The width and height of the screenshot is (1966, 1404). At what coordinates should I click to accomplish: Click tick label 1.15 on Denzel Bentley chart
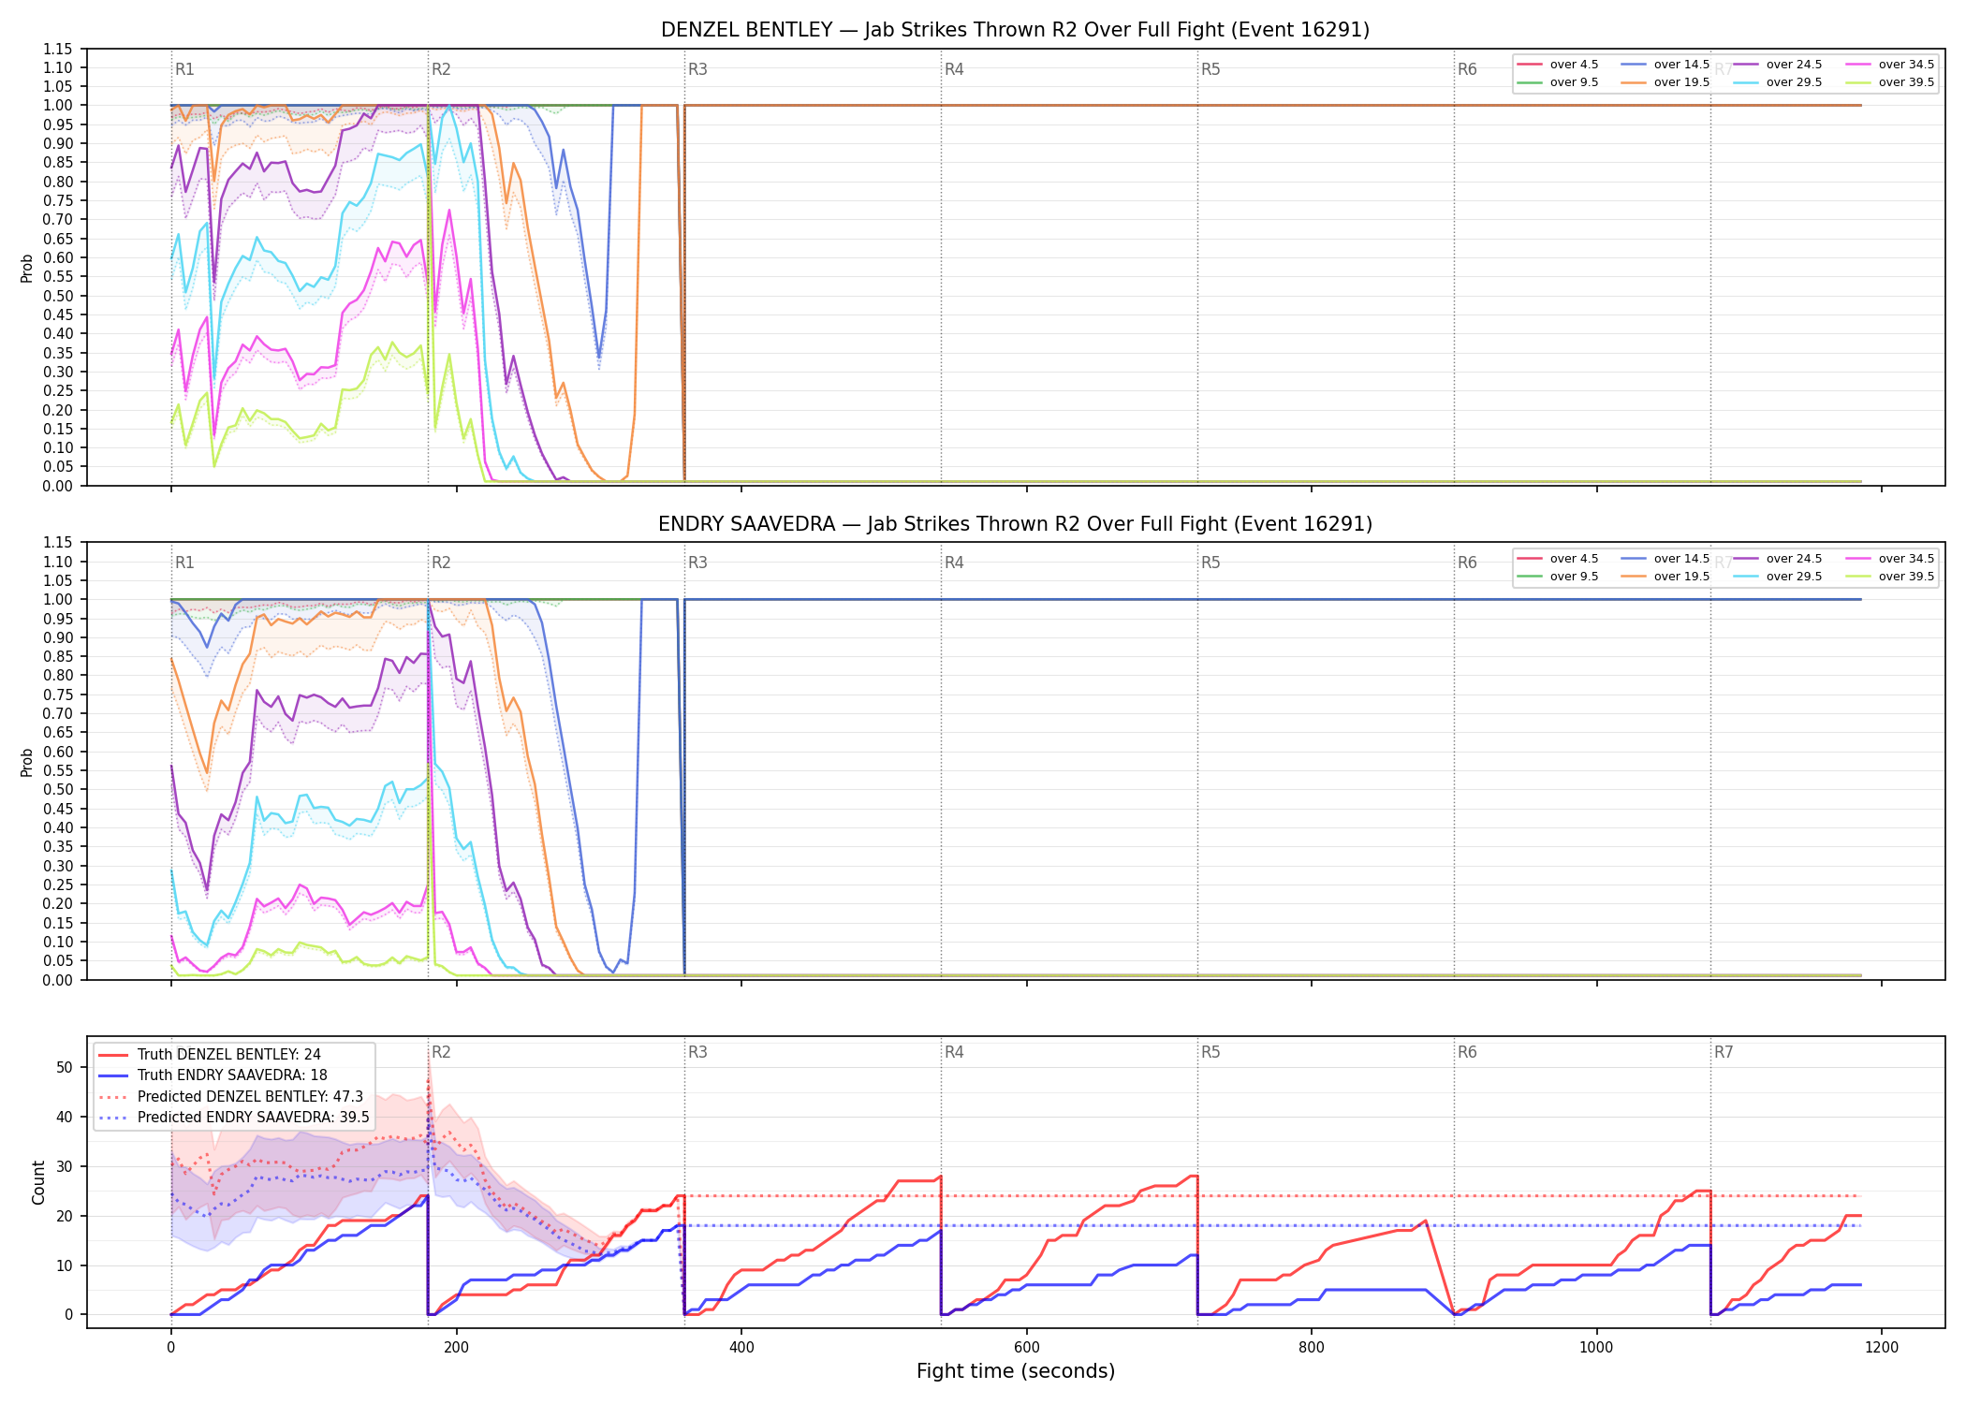click(58, 49)
